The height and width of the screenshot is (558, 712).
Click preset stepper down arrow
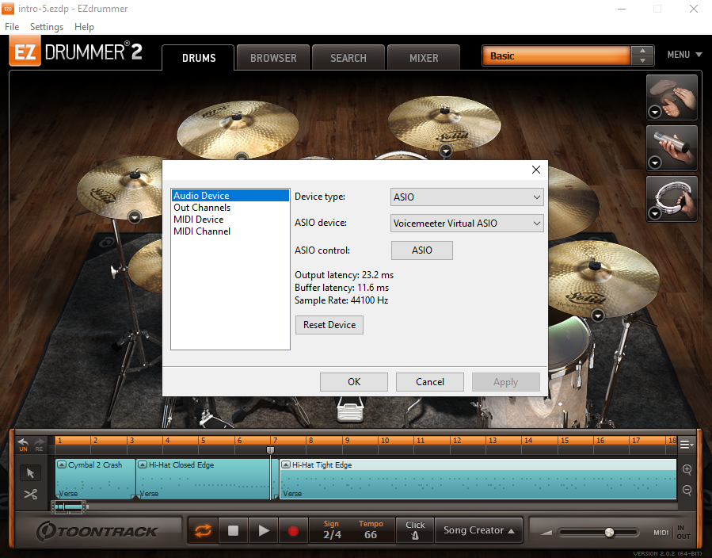(642, 60)
